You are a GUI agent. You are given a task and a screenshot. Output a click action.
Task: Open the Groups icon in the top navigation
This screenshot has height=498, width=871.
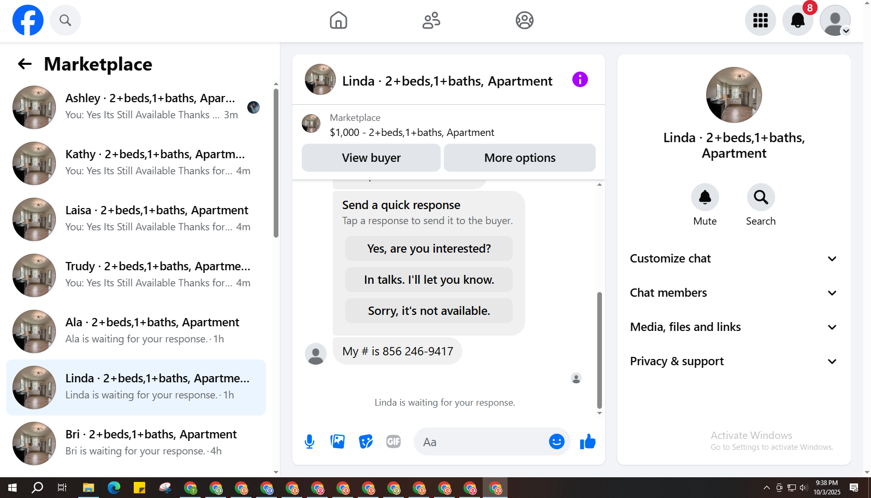click(525, 20)
